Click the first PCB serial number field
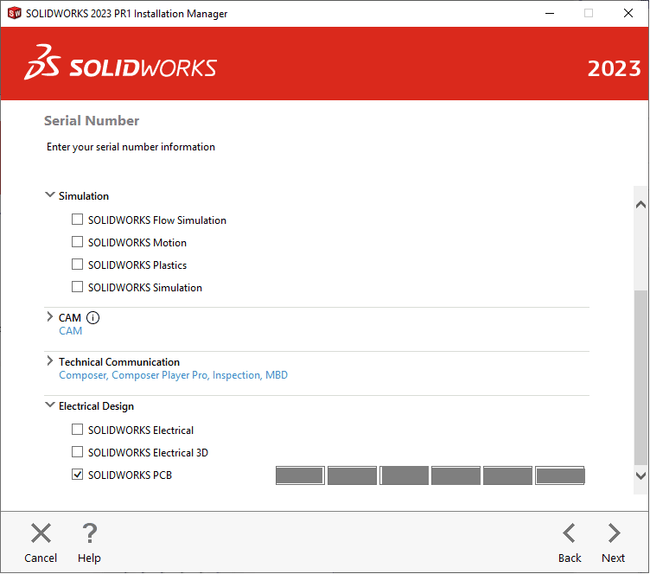 [300, 475]
